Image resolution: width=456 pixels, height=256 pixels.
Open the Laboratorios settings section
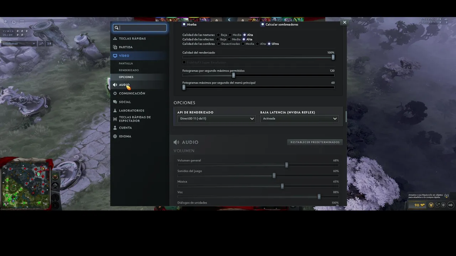(x=131, y=111)
